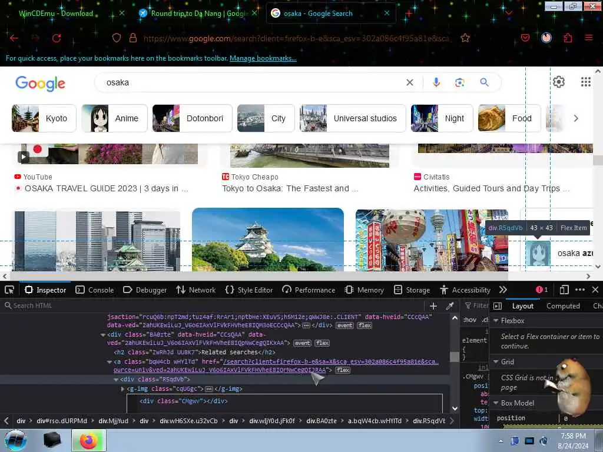Expand the g-img.cqUGgc node twisty
Viewport: 603px width, 452px height.
pos(122,389)
